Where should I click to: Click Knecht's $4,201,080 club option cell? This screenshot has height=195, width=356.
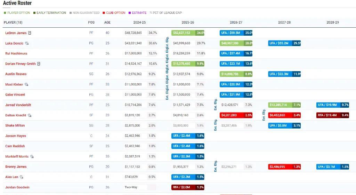click(236, 115)
